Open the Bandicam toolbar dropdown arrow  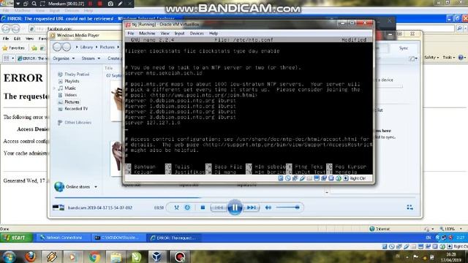18,4
